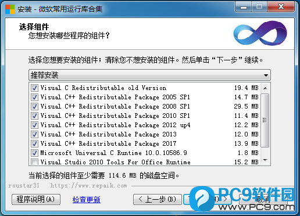Click the size value '1.8 MB'
The image size is (300, 216).
coord(248,153)
